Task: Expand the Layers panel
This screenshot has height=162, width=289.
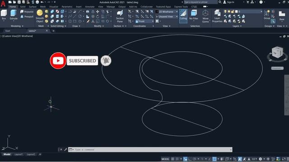Action: click(237, 26)
